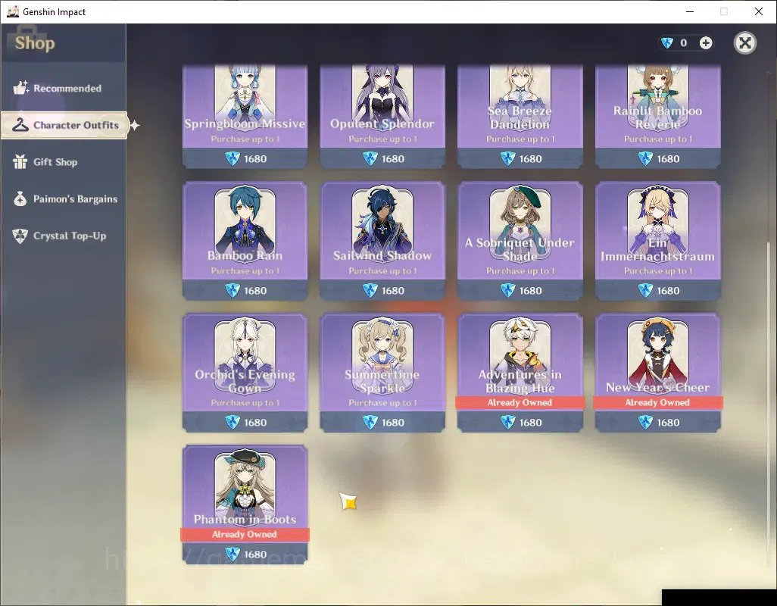Click the 1680 price under Orchid's Evening Gown
The height and width of the screenshot is (606, 777).
click(x=255, y=423)
